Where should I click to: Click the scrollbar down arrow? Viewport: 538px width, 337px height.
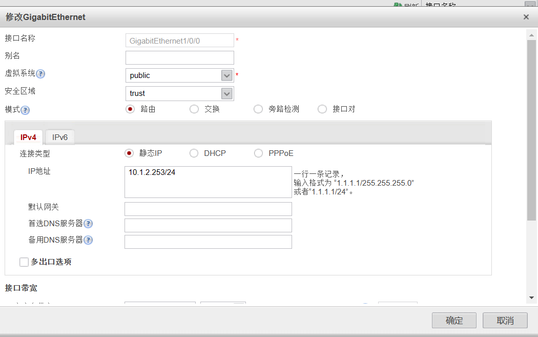531,298
